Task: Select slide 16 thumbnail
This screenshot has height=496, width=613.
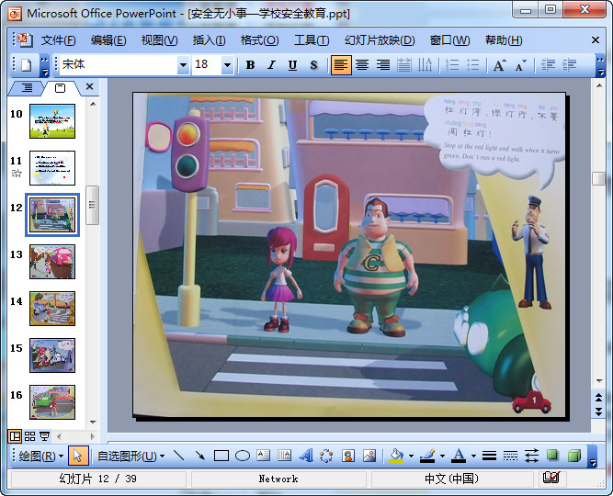Action: pyautogui.click(x=52, y=402)
